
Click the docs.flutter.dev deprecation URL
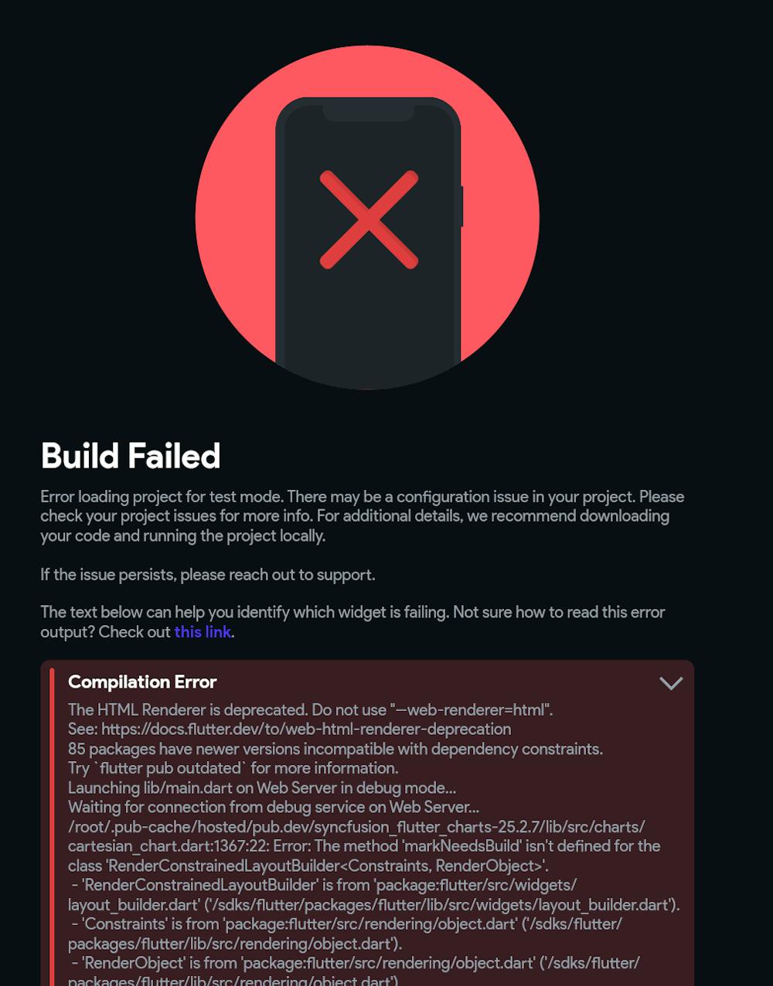coord(306,729)
